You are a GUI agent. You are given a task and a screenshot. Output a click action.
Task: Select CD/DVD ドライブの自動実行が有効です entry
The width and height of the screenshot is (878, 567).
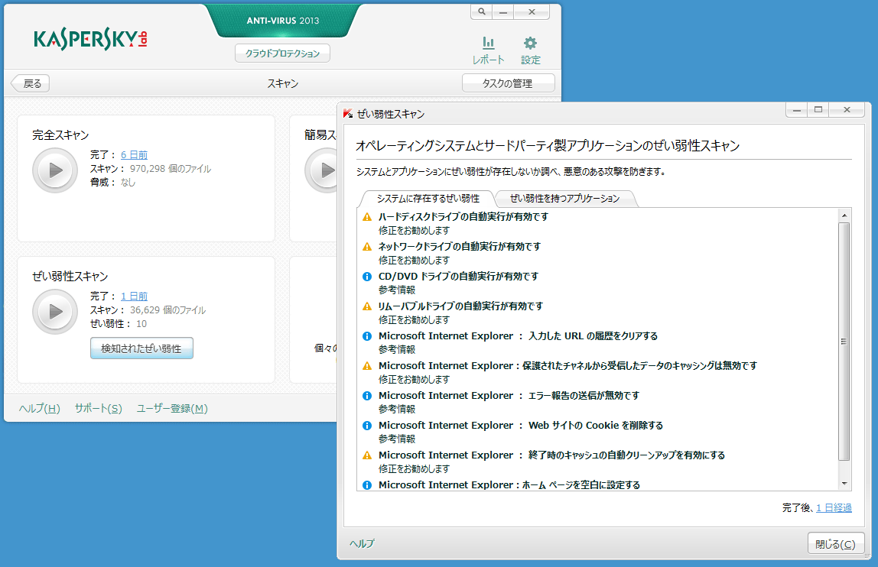458,276
